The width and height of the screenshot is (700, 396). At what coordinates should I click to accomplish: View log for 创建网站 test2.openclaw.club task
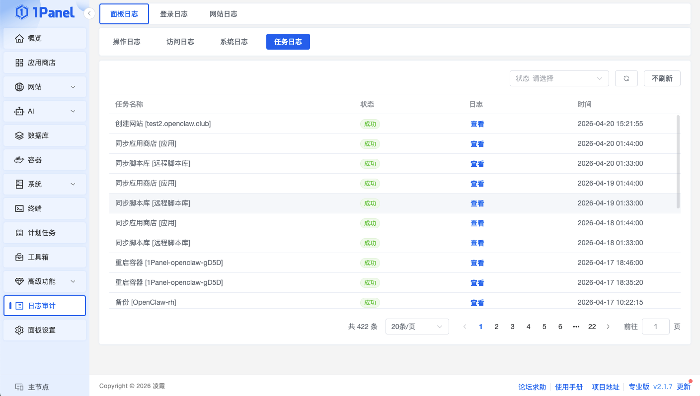coord(477,124)
